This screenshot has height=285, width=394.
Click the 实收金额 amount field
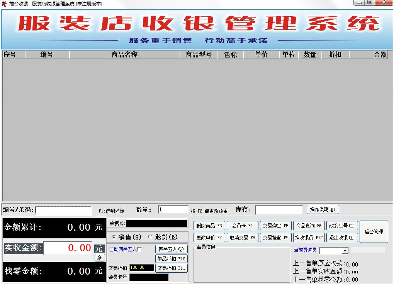click(x=68, y=248)
